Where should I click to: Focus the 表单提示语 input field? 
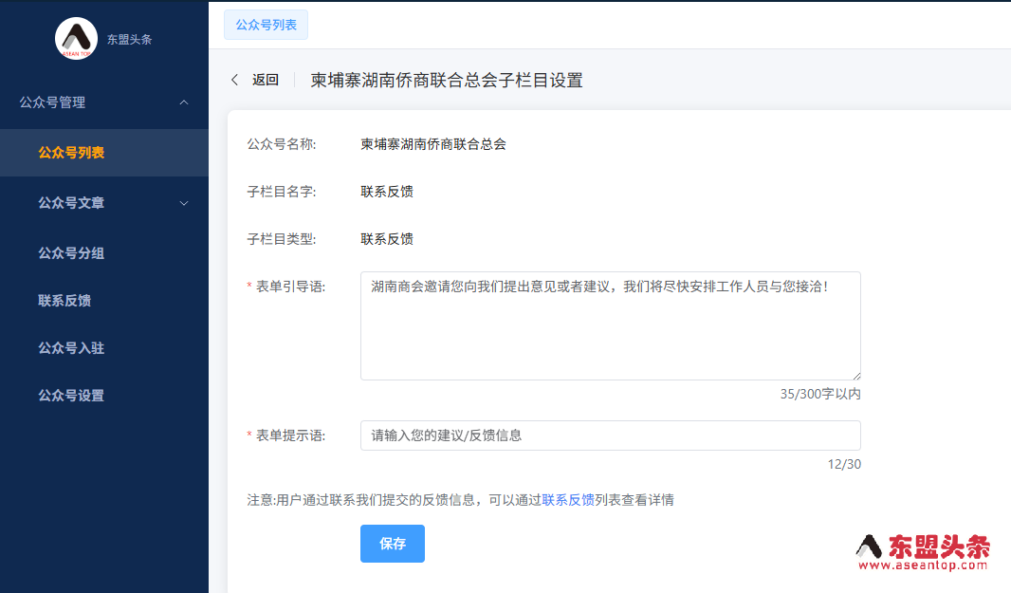[x=611, y=435]
